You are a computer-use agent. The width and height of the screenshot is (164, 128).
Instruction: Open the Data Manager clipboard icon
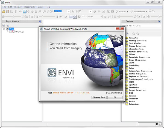8,12
